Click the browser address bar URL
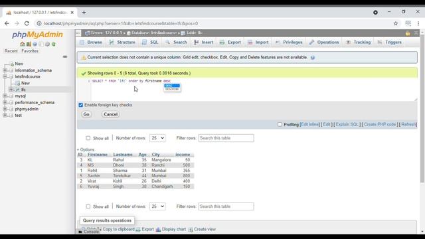 (x=121, y=24)
